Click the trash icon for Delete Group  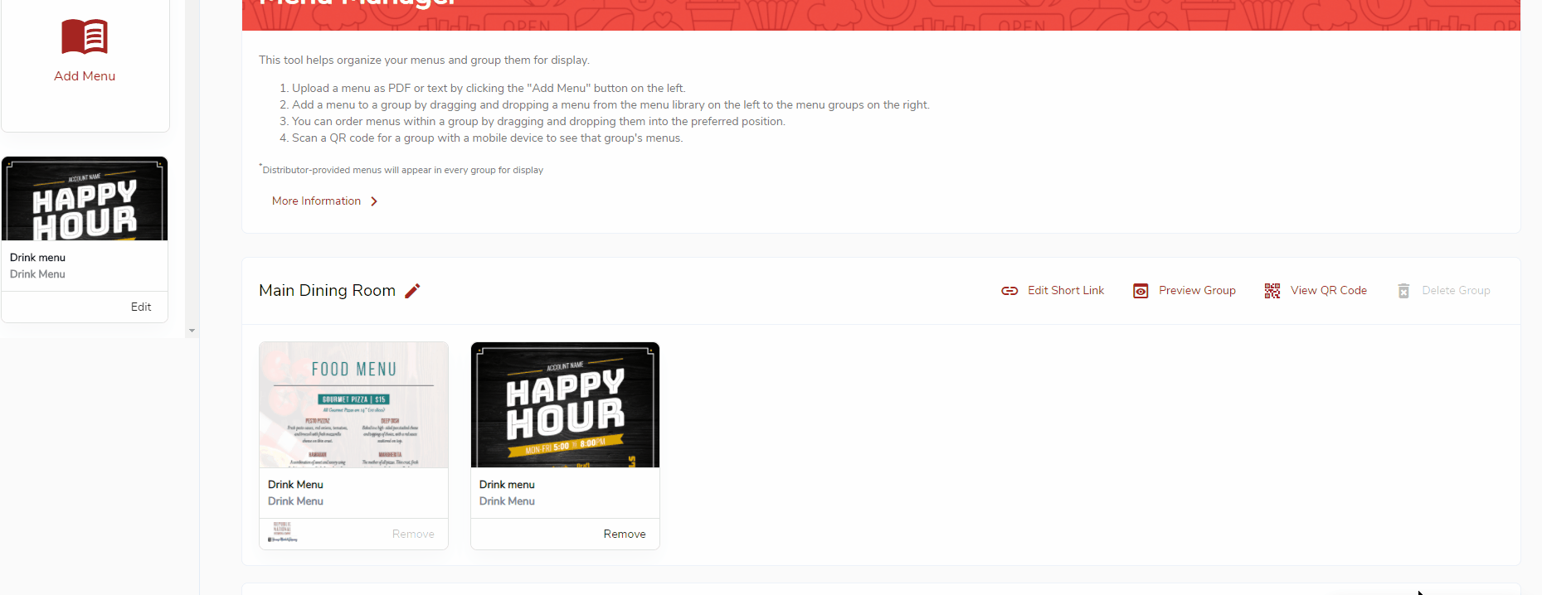[1403, 291]
